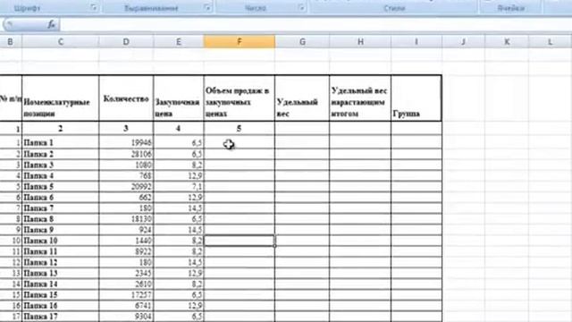Image resolution: width=572 pixels, height=322 pixels.
Task: Select the cell 'Папка 6'
Action: pos(61,197)
